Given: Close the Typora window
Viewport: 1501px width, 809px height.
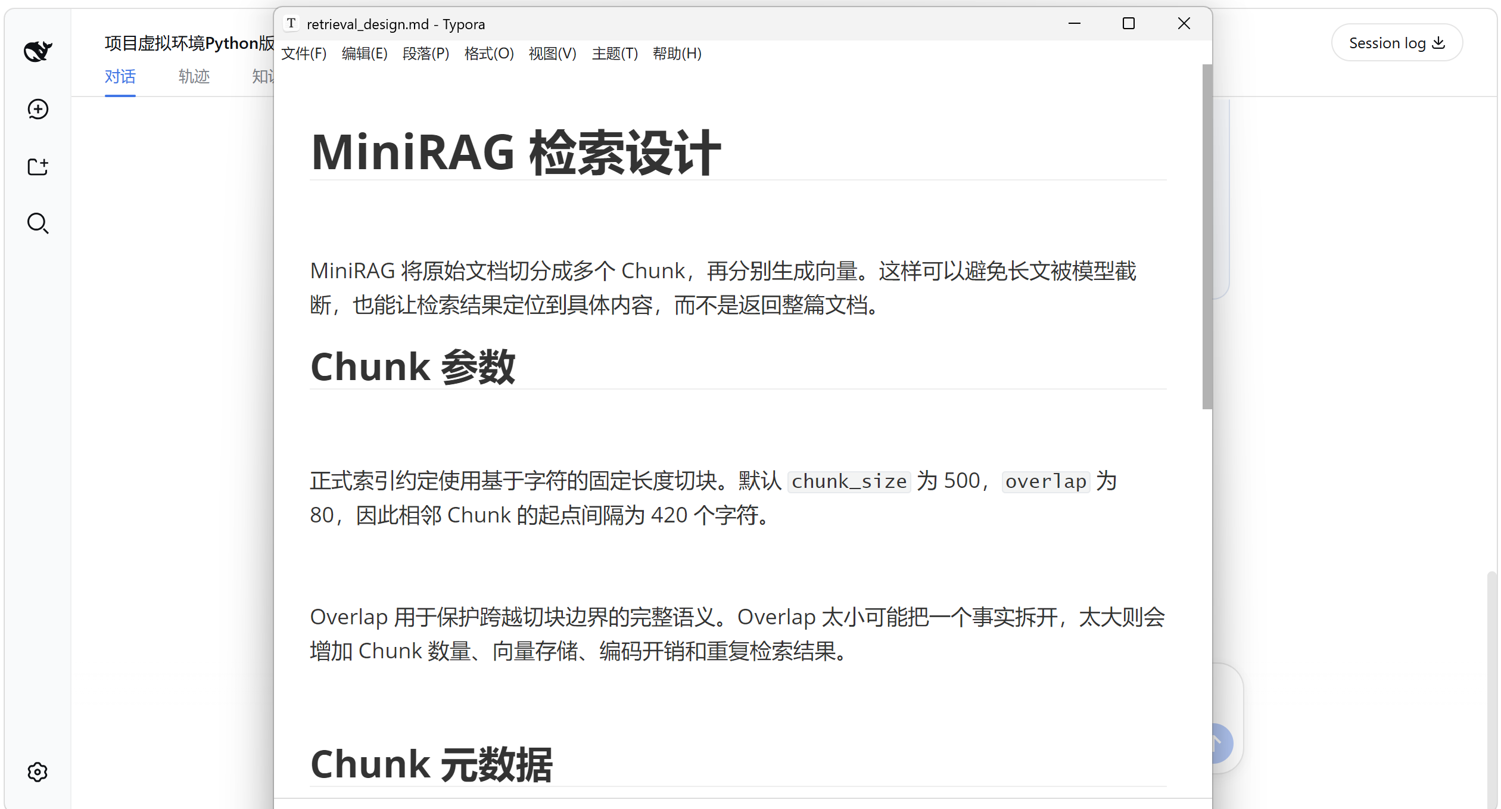Looking at the screenshot, I should 1184,23.
